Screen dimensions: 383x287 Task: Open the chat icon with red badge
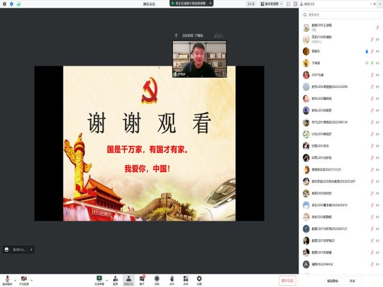(x=142, y=280)
